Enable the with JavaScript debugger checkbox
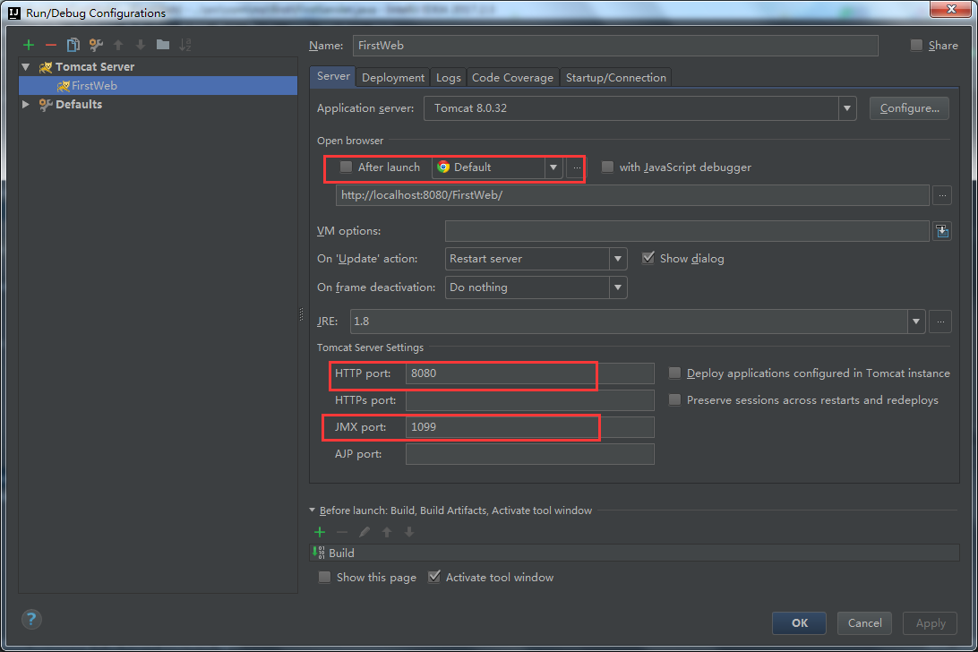978x652 pixels. [x=607, y=167]
